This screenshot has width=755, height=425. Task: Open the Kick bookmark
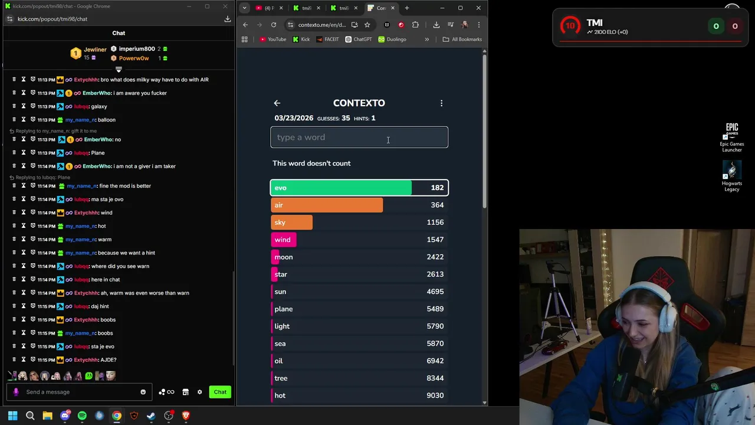coord(301,40)
